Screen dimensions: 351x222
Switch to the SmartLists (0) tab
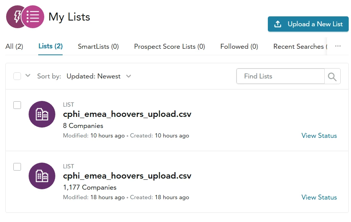pos(98,46)
